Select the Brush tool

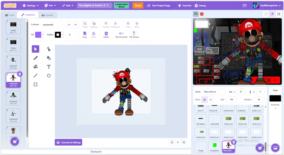(x=35, y=58)
